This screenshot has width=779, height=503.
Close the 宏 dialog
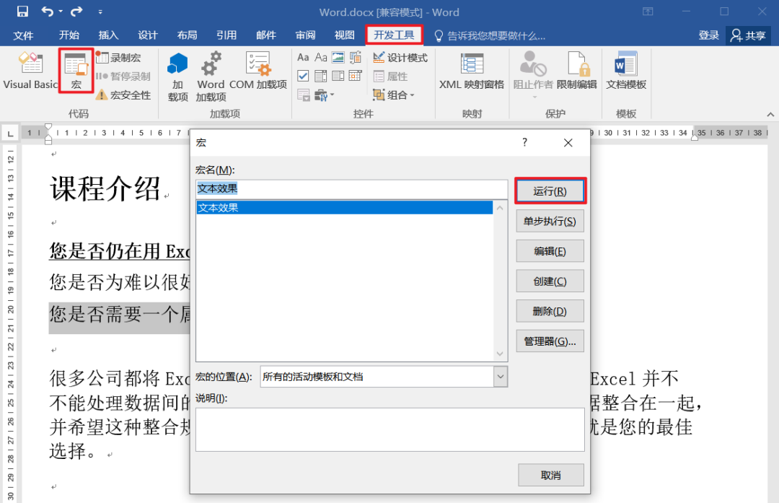point(568,143)
